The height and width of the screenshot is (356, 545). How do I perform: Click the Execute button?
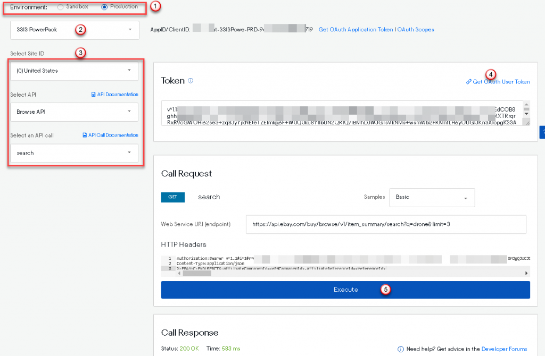coord(345,290)
